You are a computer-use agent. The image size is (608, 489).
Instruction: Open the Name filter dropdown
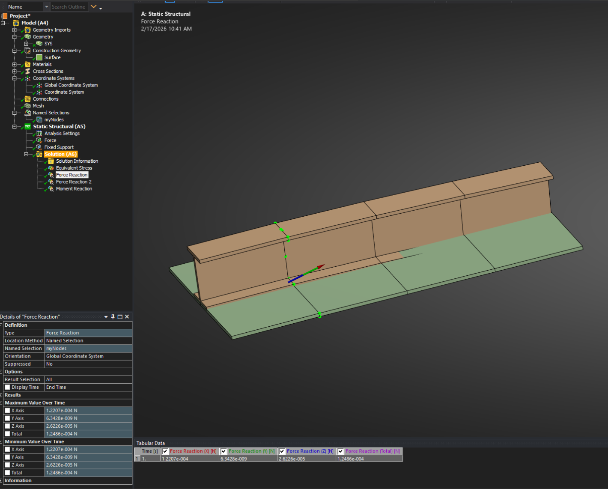[x=47, y=7]
